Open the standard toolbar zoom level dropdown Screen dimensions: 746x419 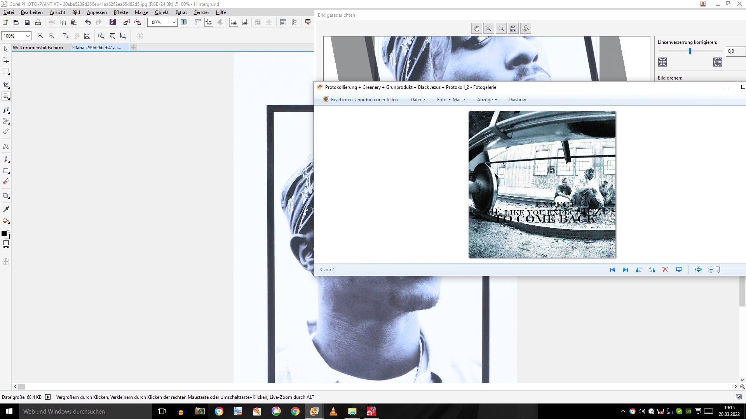tap(174, 23)
